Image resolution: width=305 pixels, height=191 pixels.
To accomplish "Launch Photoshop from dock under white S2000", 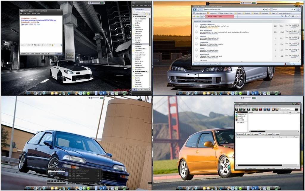I will point(104,93).
